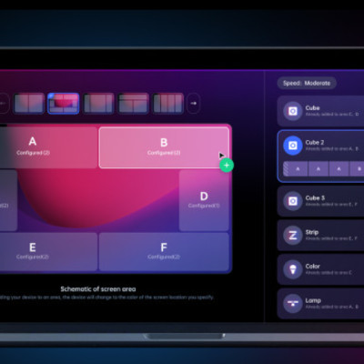Select the two-column layout thumbnail
The height and width of the screenshot is (364, 364).
point(29,104)
